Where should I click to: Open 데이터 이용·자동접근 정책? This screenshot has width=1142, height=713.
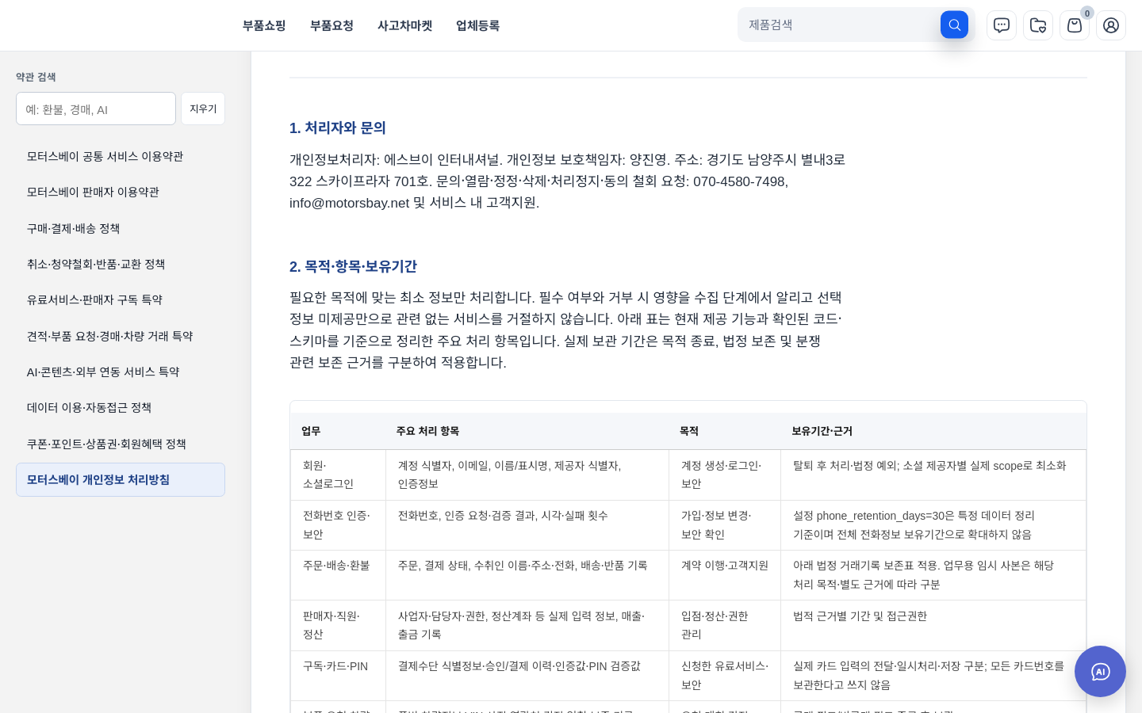tap(121, 407)
